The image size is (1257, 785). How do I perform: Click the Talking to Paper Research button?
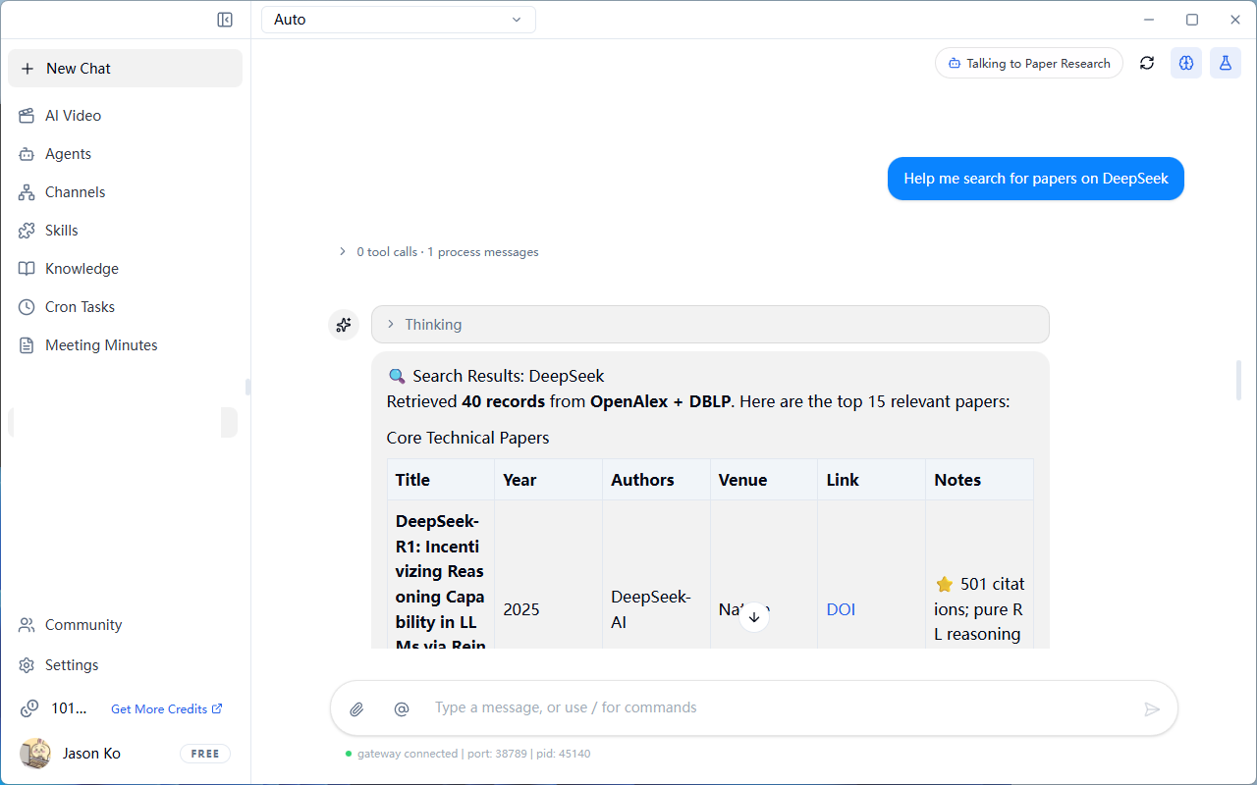(1029, 63)
